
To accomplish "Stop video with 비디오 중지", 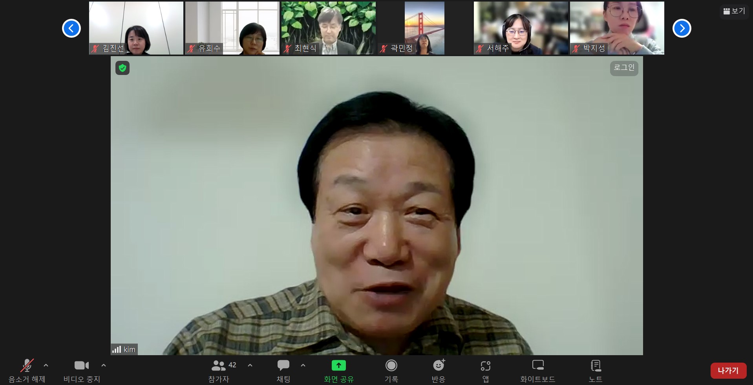I will [x=82, y=370].
